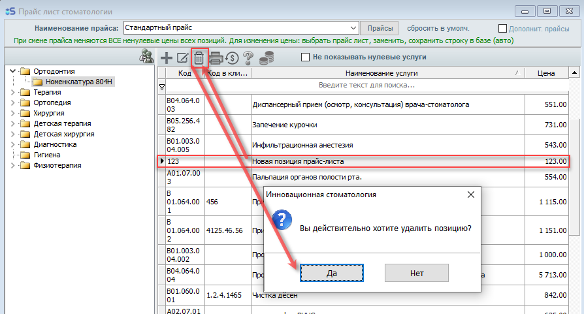Click the trash delete icon in toolbar
This screenshot has width=584, height=314.
pyautogui.click(x=199, y=57)
